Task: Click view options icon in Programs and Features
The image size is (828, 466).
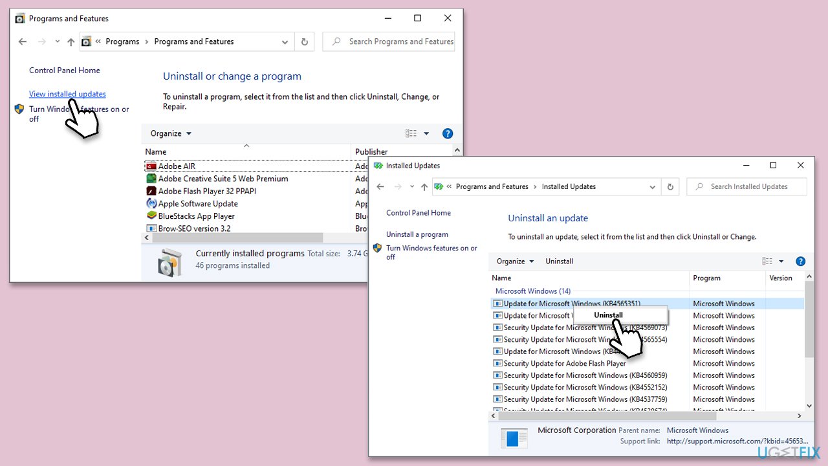Action: [411, 133]
